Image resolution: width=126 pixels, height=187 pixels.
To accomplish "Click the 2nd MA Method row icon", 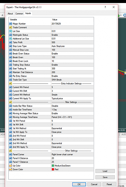I will [x=10, y=143].
